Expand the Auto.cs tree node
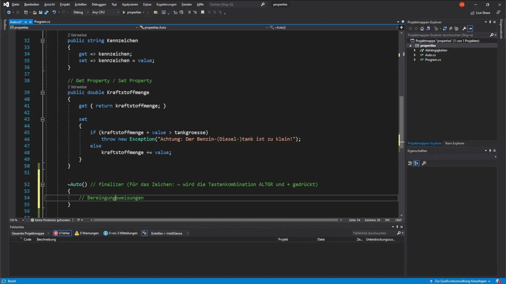The image size is (506, 284). pyautogui.click(x=415, y=55)
